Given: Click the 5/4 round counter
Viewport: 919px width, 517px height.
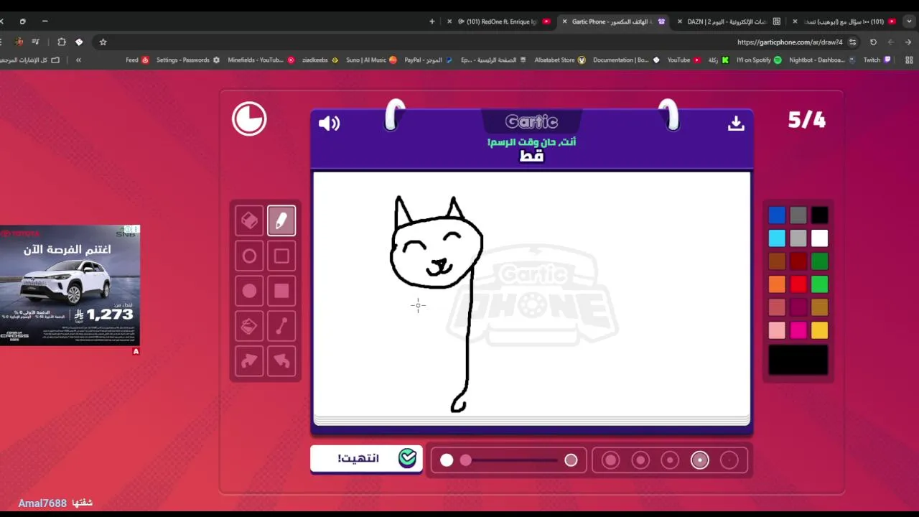Looking at the screenshot, I should click(x=807, y=120).
